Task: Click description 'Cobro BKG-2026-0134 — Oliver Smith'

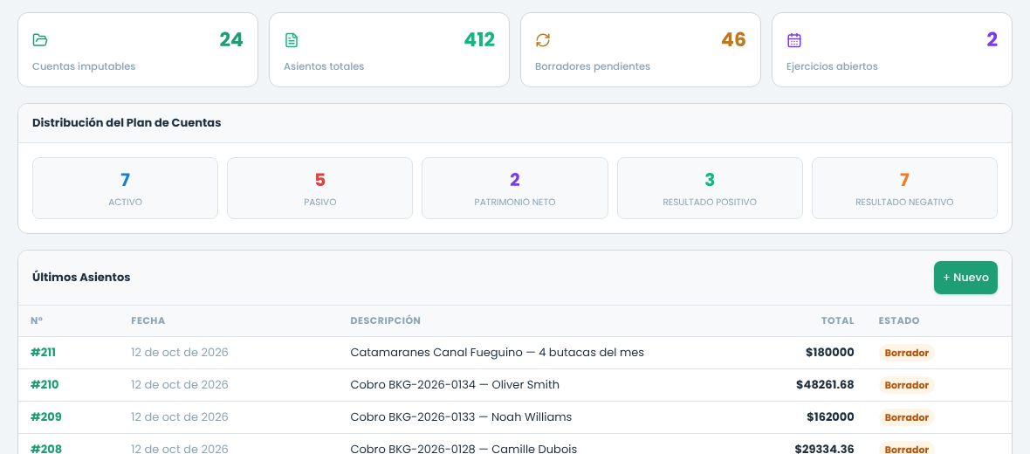Action: [x=455, y=385]
